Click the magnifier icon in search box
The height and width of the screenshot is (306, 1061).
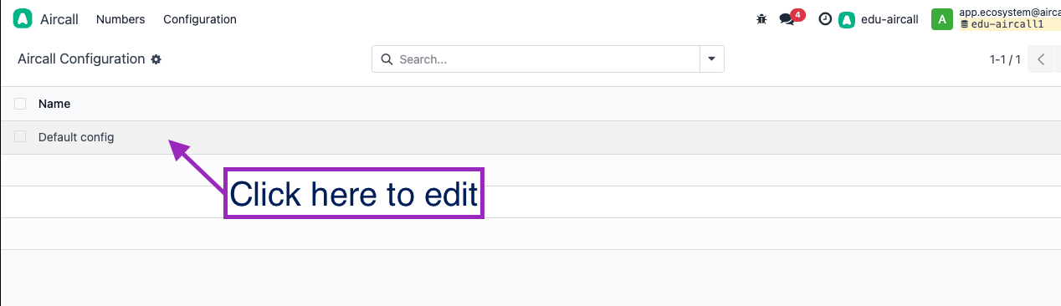387,59
